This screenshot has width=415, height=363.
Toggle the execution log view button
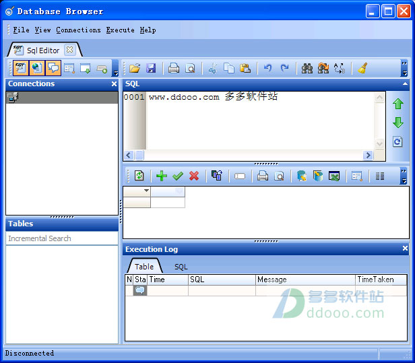pyautogui.click(x=53, y=68)
